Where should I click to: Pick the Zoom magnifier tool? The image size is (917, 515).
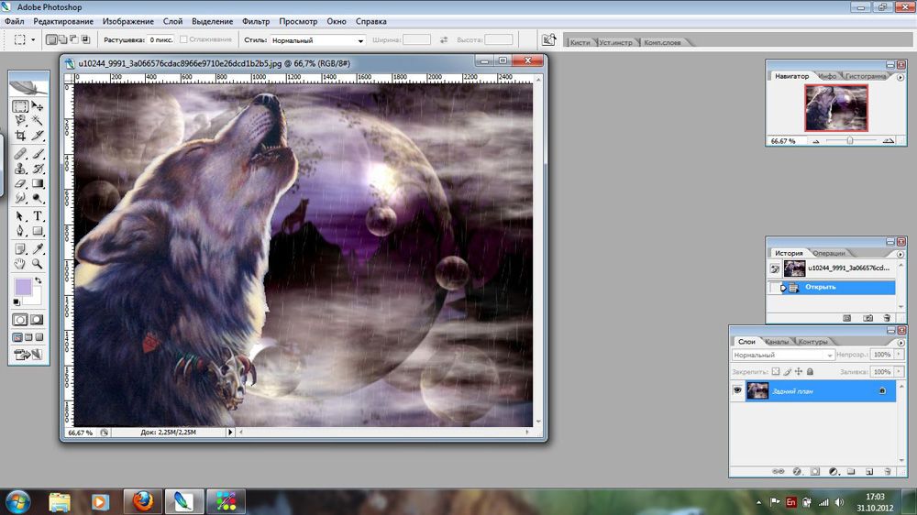pyautogui.click(x=38, y=264)
